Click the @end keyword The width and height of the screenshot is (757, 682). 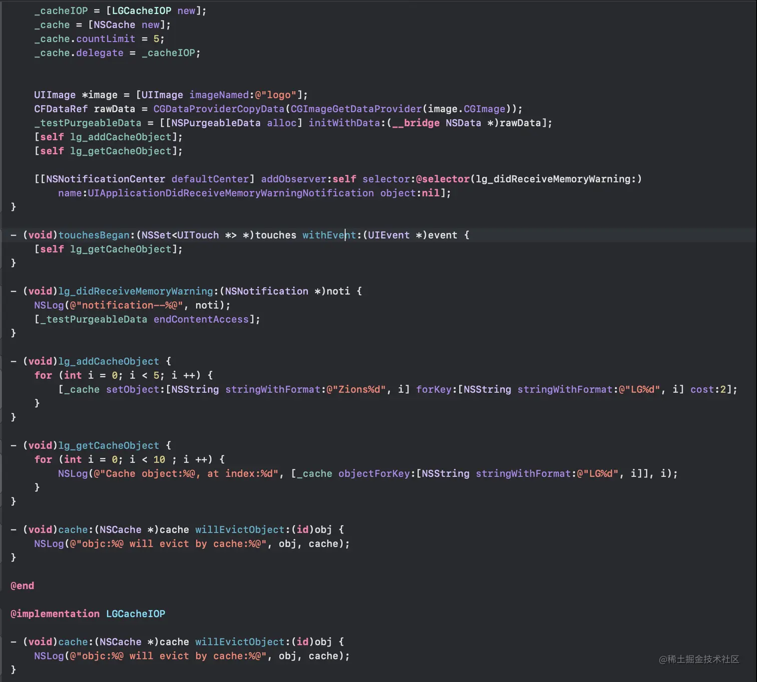[x=22, y=585]
